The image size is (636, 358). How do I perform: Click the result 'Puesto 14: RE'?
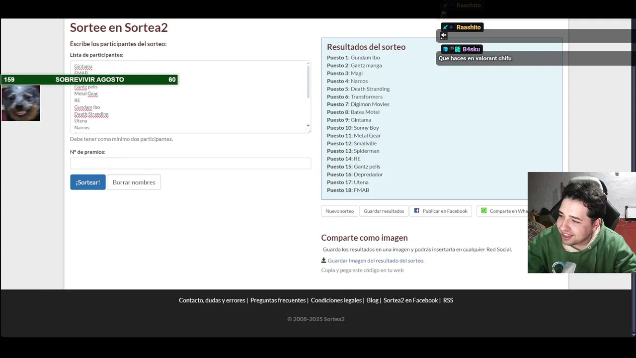point(344,159)
